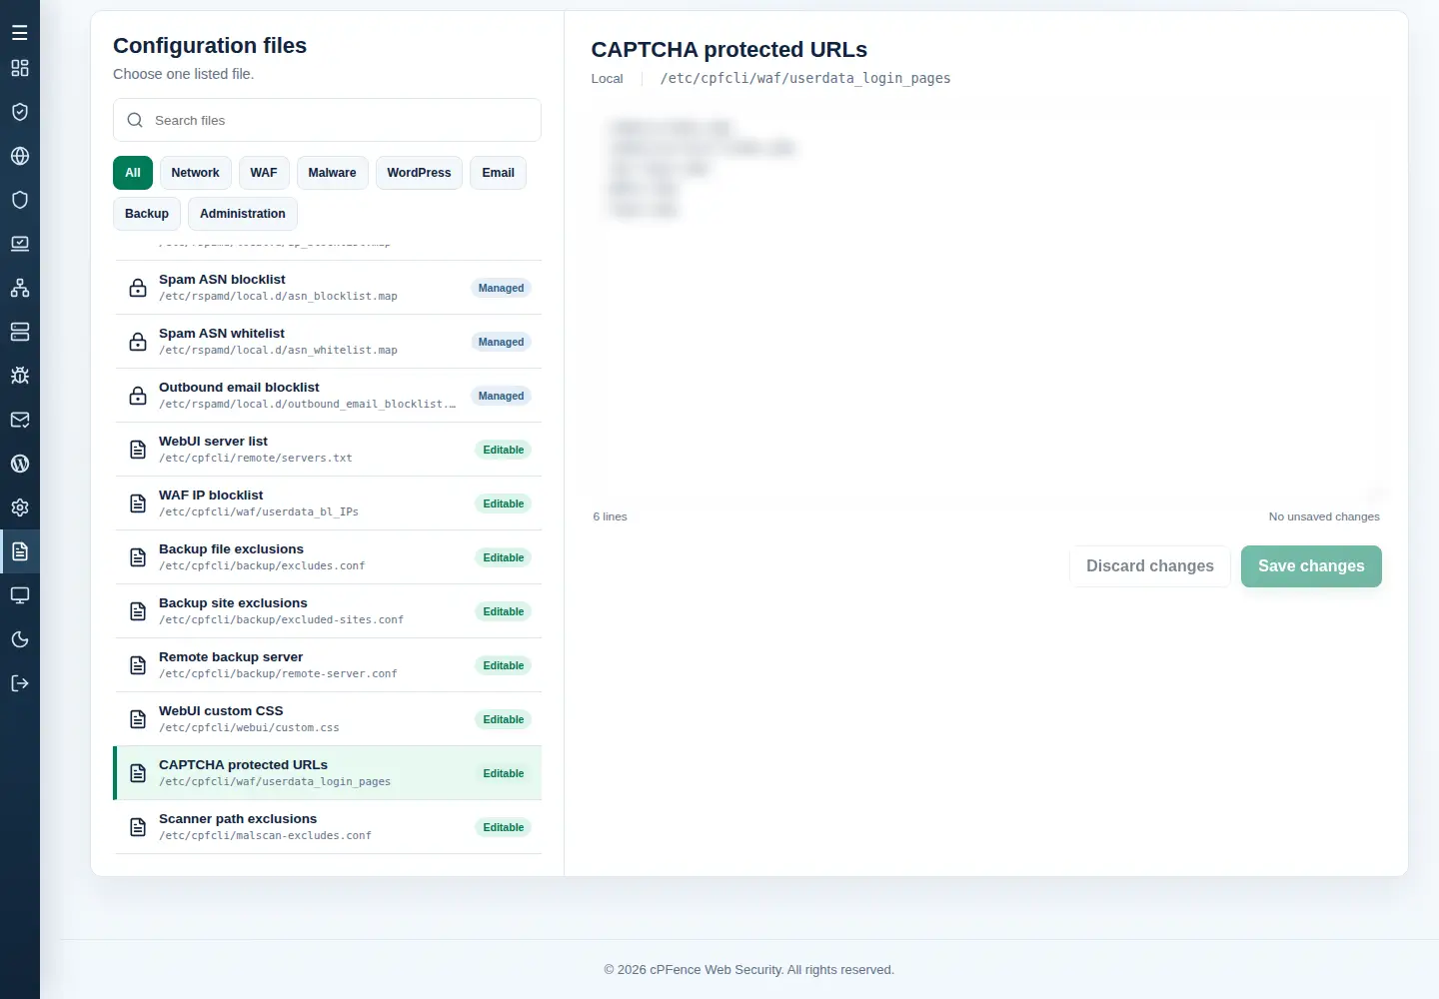Select the CAPTCHA protected URLs file row
Image resolution: width=1439 pixels, height=999 pixels.
(328, 773)
